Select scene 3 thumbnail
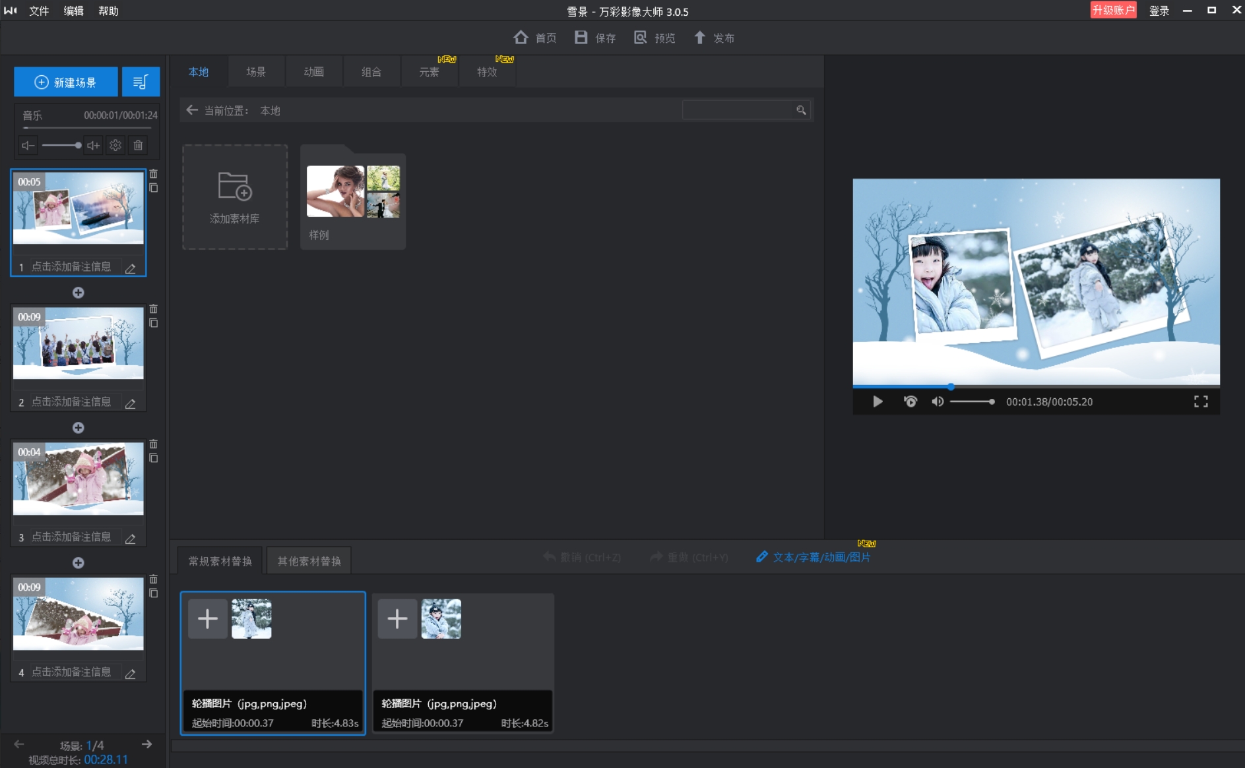Image resolution: width=1245 pixels, height=768 pixels. [x=78, y=478]
